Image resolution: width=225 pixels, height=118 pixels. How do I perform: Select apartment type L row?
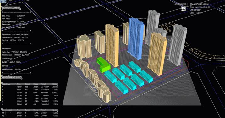pyautogui.click(x=30, y=104)
